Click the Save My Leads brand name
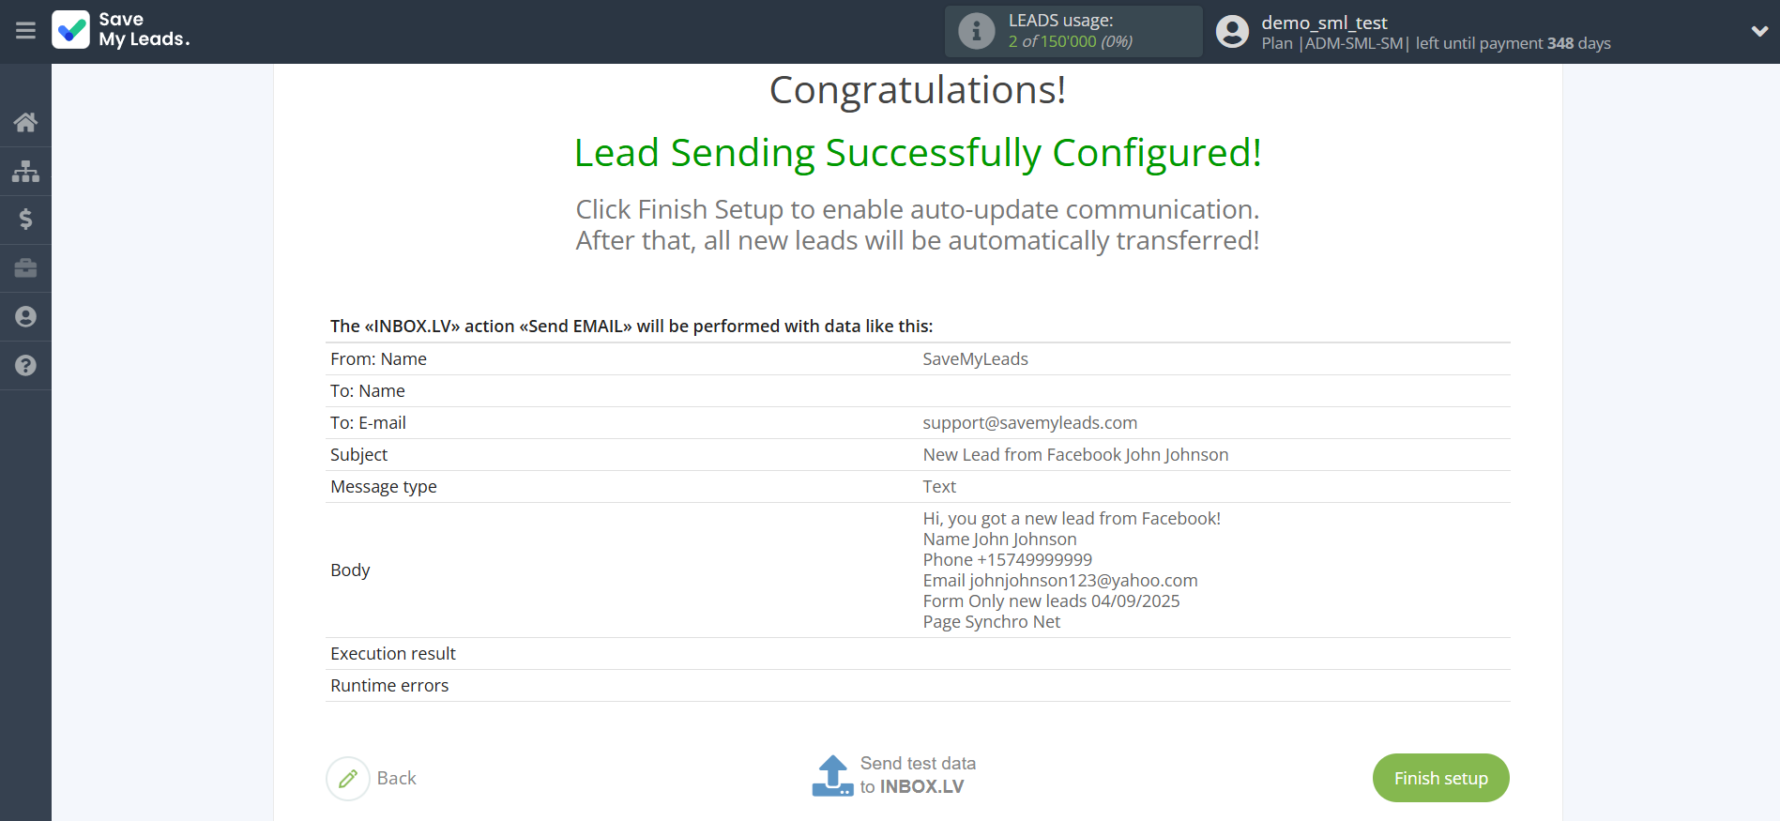The width and height of the screenshot is (1780, 821). click(x=145, y=30)
